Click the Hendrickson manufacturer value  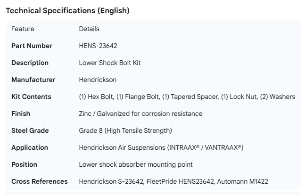pyautogui.click(x=98, y=80)
